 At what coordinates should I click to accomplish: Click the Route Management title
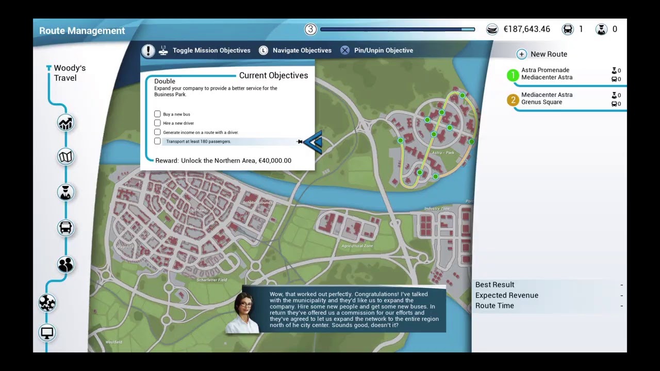tap(82, 31)
